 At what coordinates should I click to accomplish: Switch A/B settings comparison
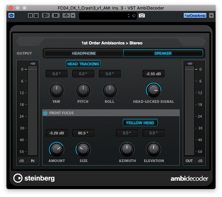pyautogui.click(x=46, y=16)
